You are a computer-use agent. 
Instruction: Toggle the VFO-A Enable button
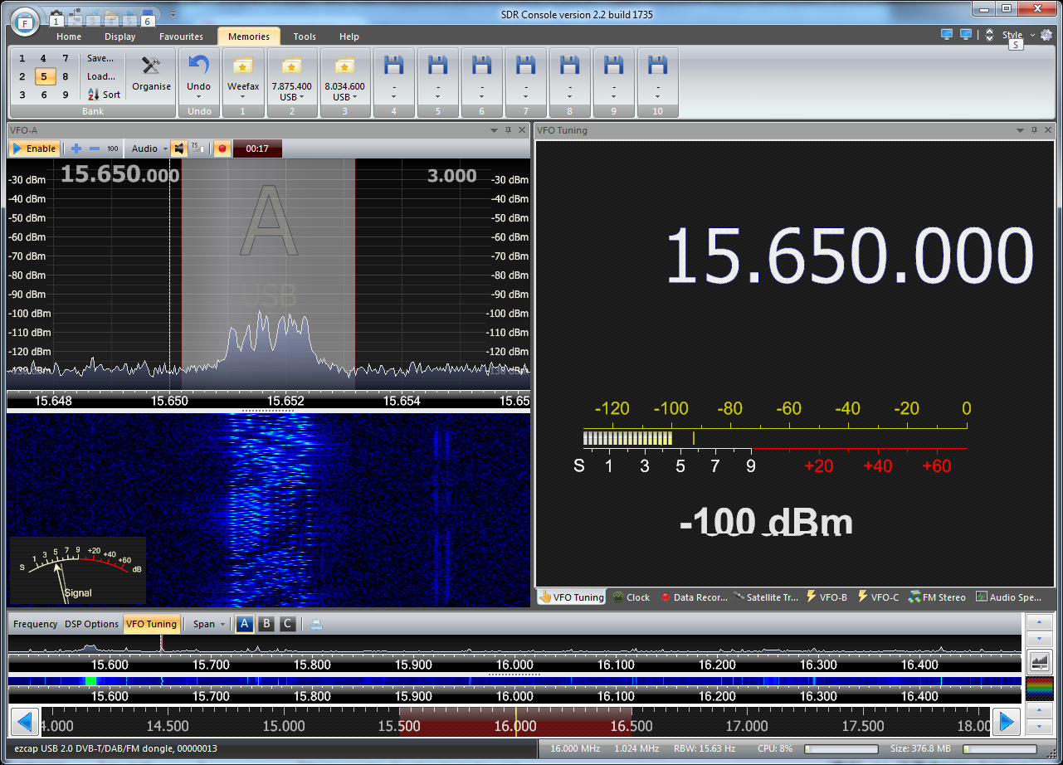34,149
